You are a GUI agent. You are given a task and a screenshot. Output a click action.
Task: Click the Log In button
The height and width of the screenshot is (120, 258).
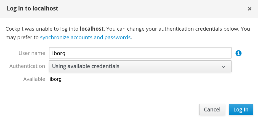[x=241, y=109]
